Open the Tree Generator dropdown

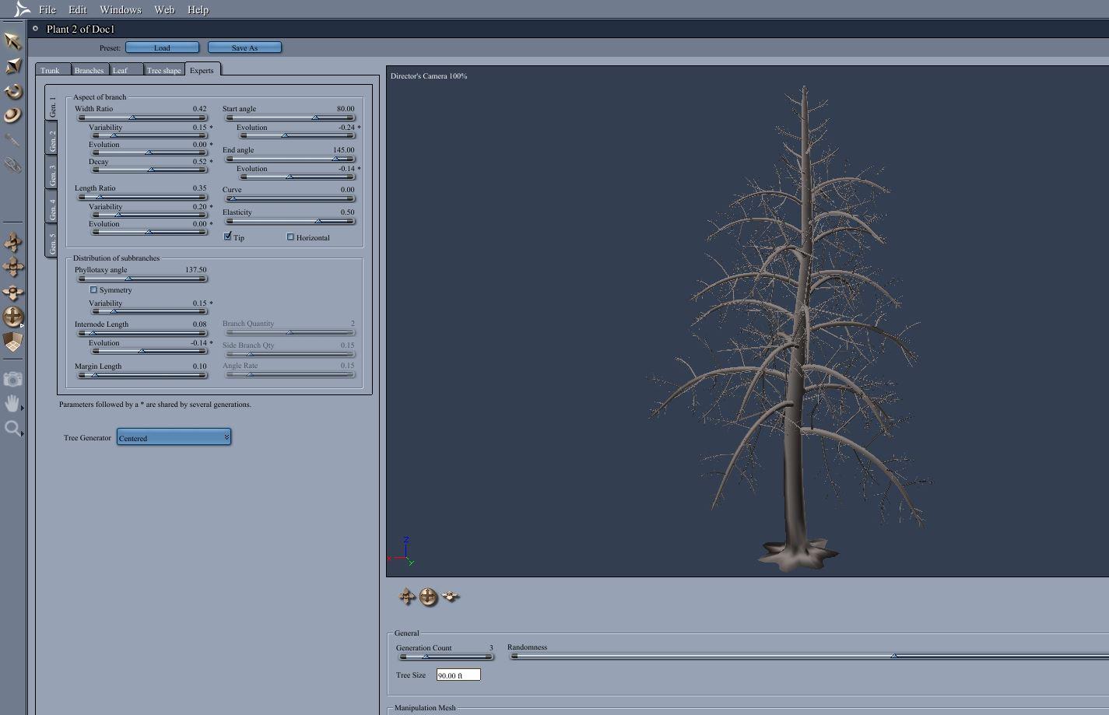(174, 437)
